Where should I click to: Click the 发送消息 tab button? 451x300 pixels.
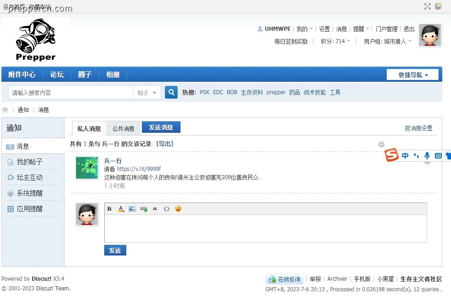[x=161, y=127]
